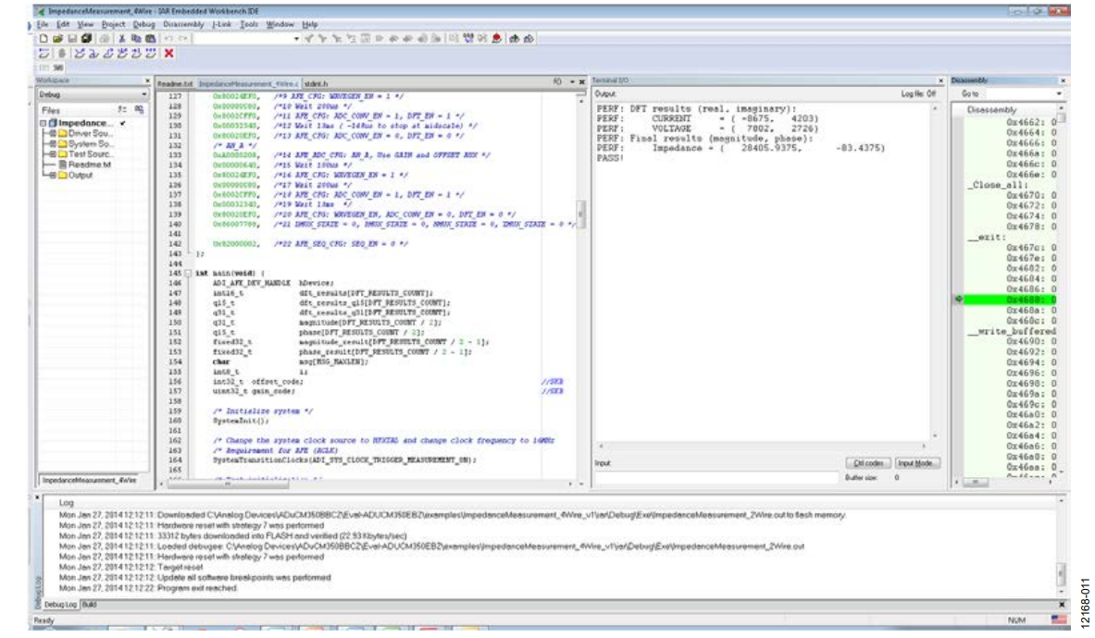1095x638 pixels.
Task: Click the Go debug icon
Action: 150,53
